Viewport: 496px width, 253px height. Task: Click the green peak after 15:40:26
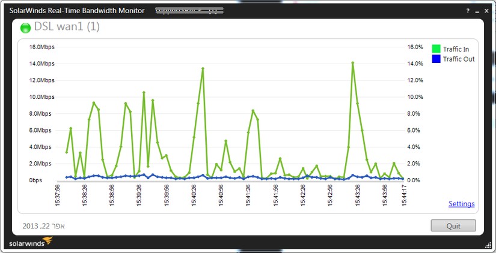tap(203, 68)
